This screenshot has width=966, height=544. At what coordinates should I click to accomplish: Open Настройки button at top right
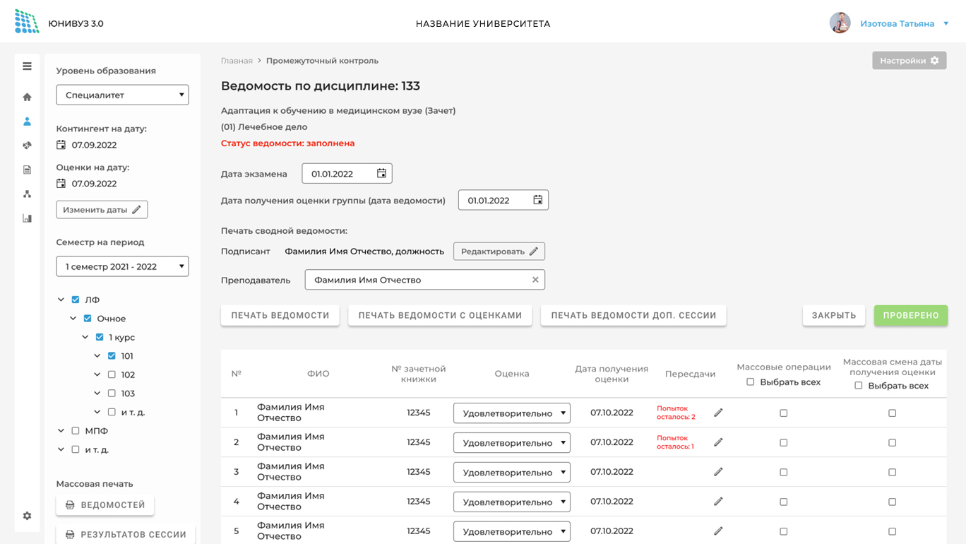(910, 61)
